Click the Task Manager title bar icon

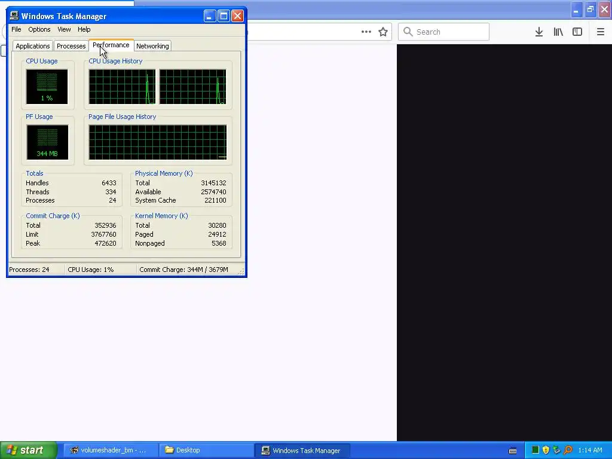point(14,16)
